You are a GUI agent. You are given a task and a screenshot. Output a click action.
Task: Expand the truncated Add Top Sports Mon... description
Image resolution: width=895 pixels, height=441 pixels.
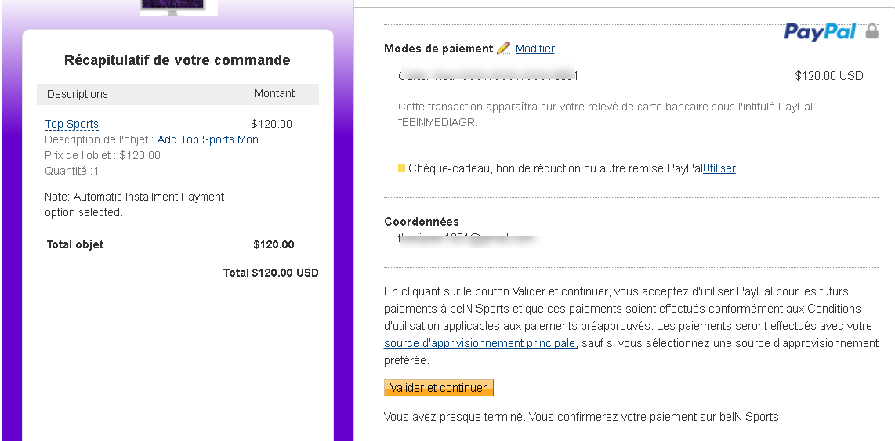click(213, 139)
